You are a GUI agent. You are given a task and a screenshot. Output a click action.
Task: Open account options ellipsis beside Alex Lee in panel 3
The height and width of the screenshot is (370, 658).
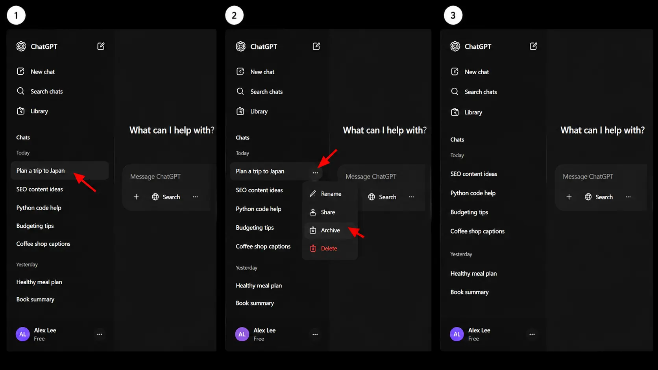click(x=532, y=334)
